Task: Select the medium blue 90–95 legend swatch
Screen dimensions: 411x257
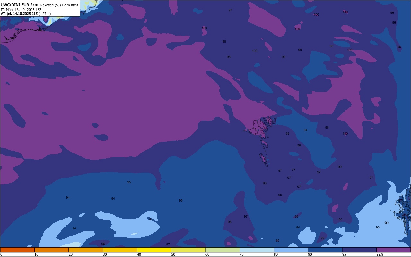Action: tap(325, 250)
